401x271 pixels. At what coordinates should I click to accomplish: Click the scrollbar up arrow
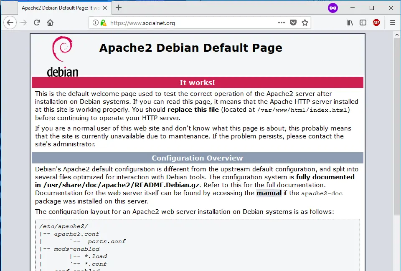coord(397,35)
